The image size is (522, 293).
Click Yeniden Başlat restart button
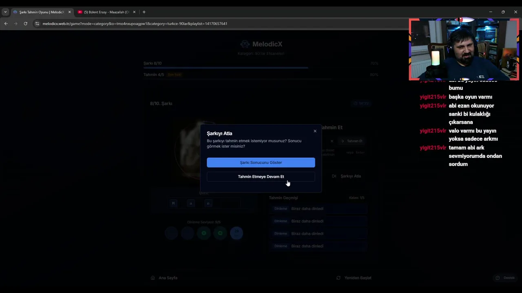[x=354, y=278]
